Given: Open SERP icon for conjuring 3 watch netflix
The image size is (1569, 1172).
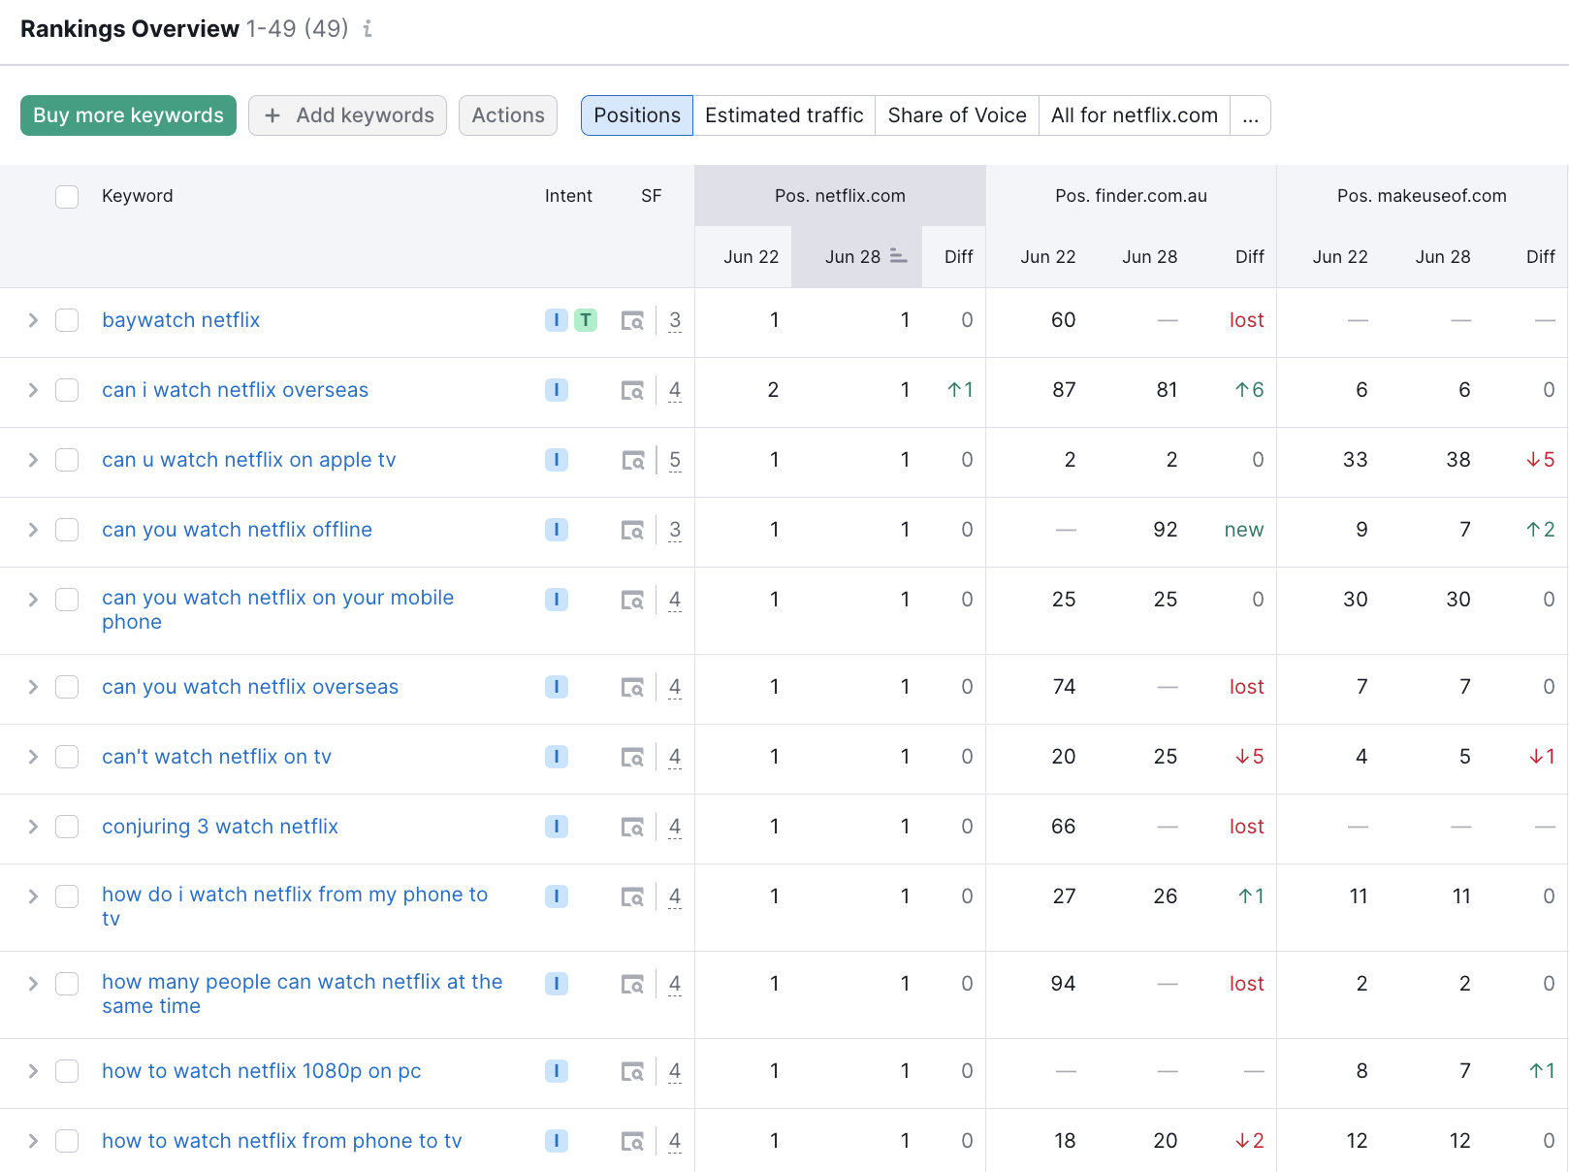Looking at the screenshot, I should click(x=632, y=827).
